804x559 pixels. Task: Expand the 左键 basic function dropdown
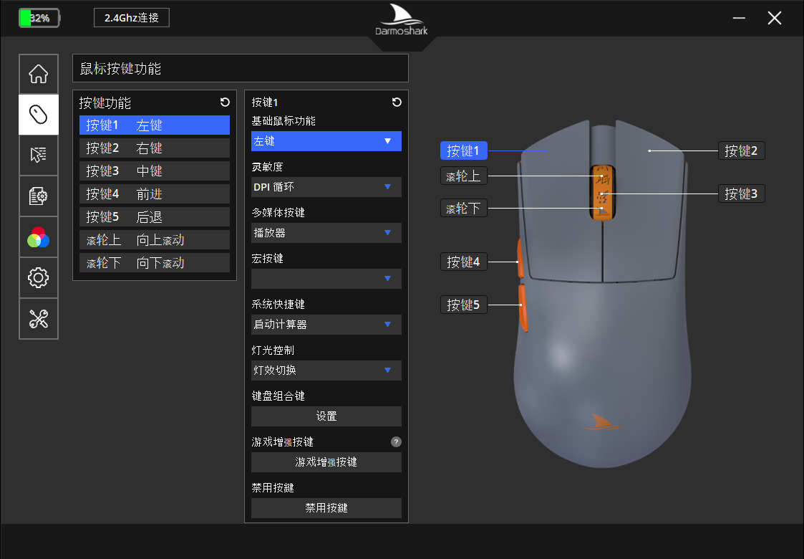pyautogui.click(x=326, y=141)
